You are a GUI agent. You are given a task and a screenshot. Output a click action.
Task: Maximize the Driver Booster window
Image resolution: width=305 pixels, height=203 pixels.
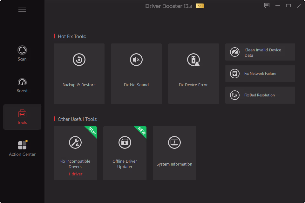coord(288,5)
